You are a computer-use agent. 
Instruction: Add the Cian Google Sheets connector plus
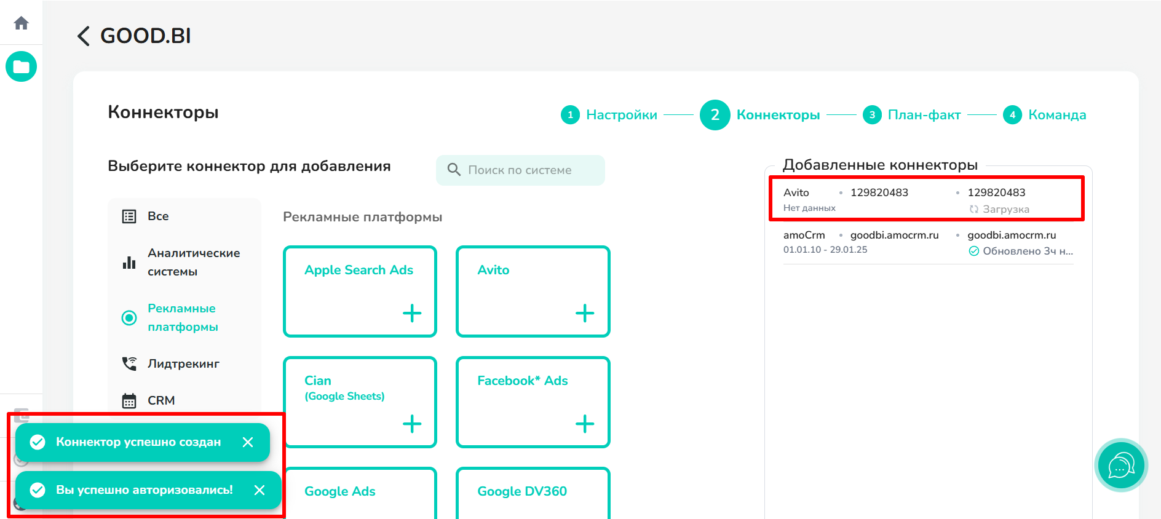(412, 424)
